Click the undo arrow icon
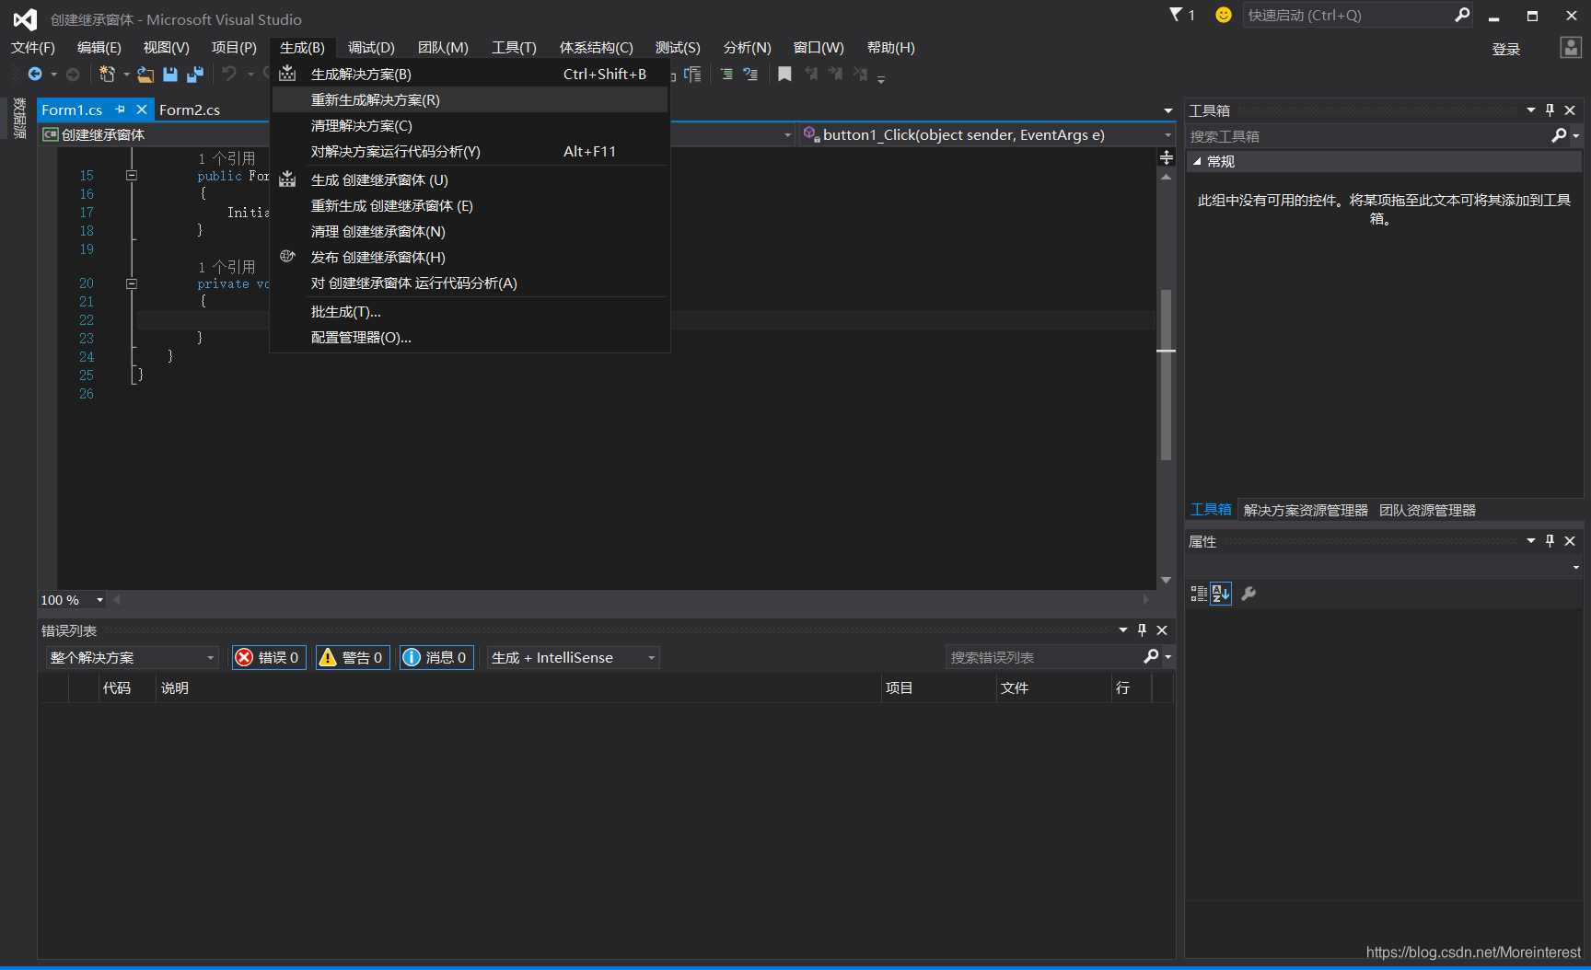Viewport: 1591px width, 970px height. click(229, 74)
